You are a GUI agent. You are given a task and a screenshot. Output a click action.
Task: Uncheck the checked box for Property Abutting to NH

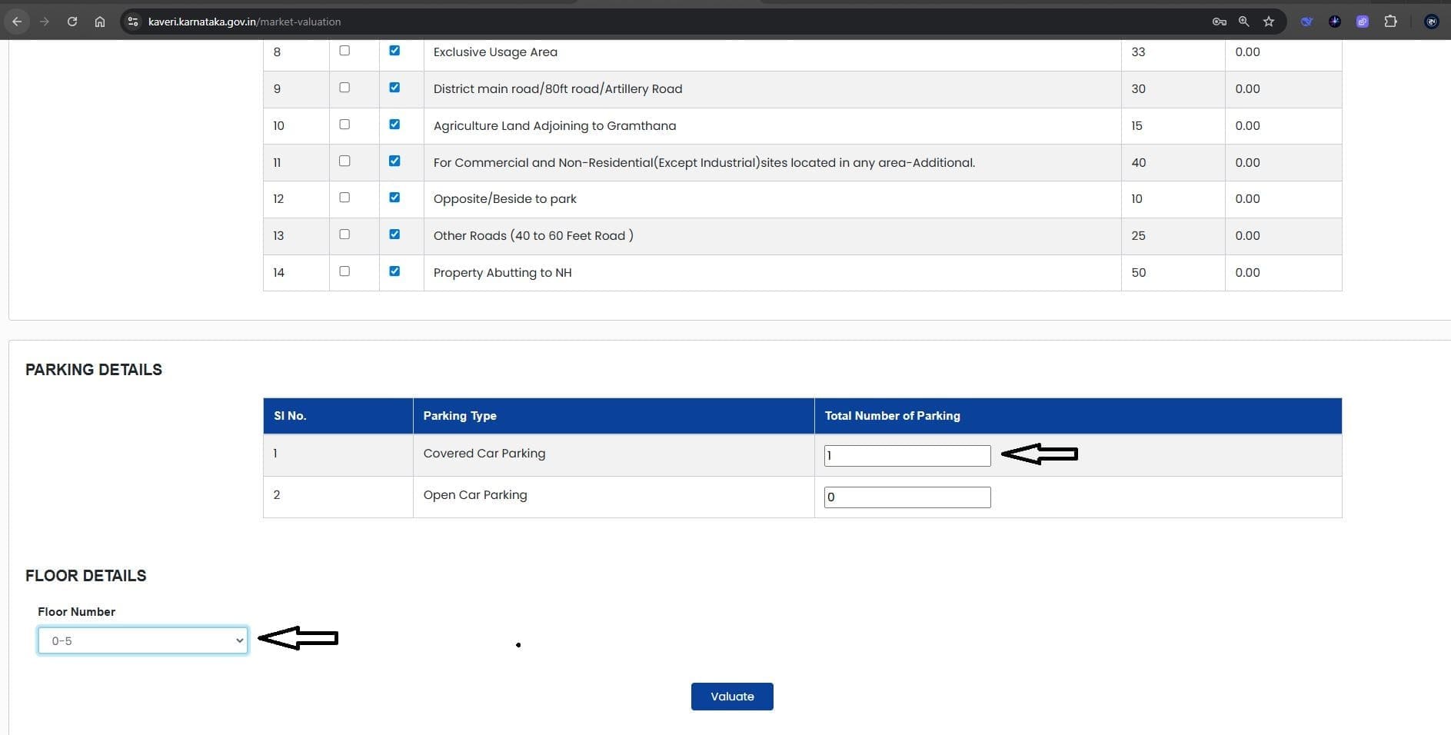394,271
